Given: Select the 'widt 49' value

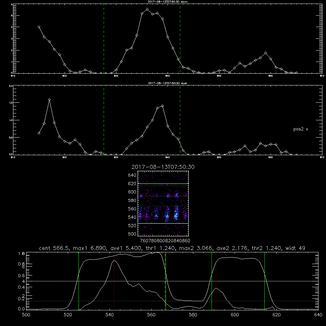Looking at the screenshot, I should click(x=295, y=248).
